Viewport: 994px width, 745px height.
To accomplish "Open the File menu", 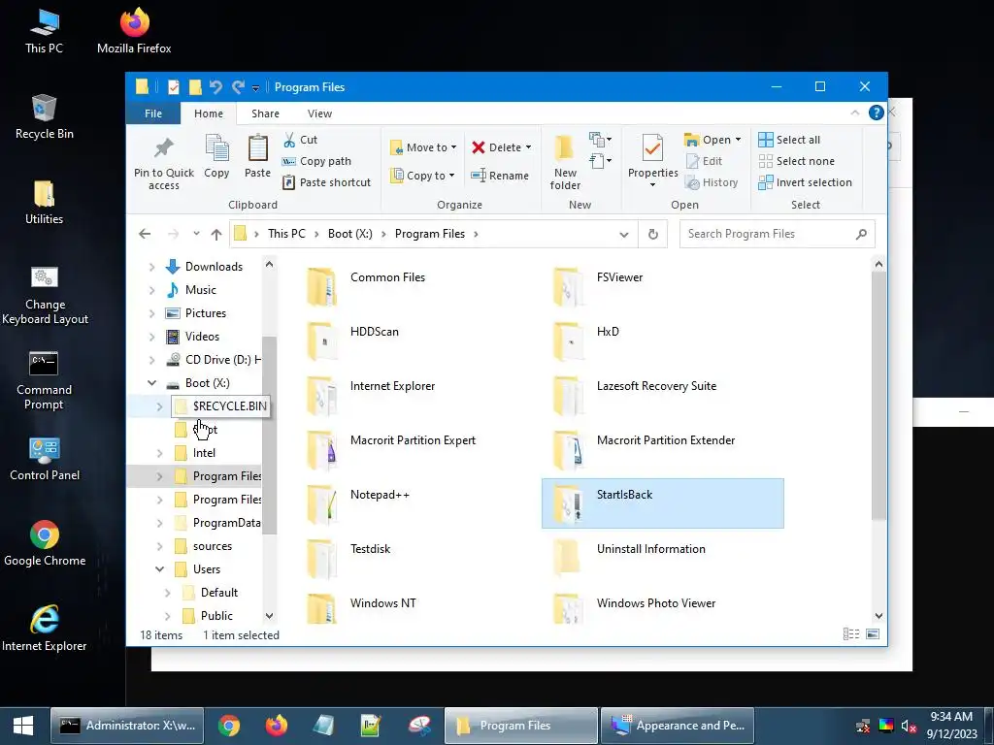I will [x=153, y=113].
